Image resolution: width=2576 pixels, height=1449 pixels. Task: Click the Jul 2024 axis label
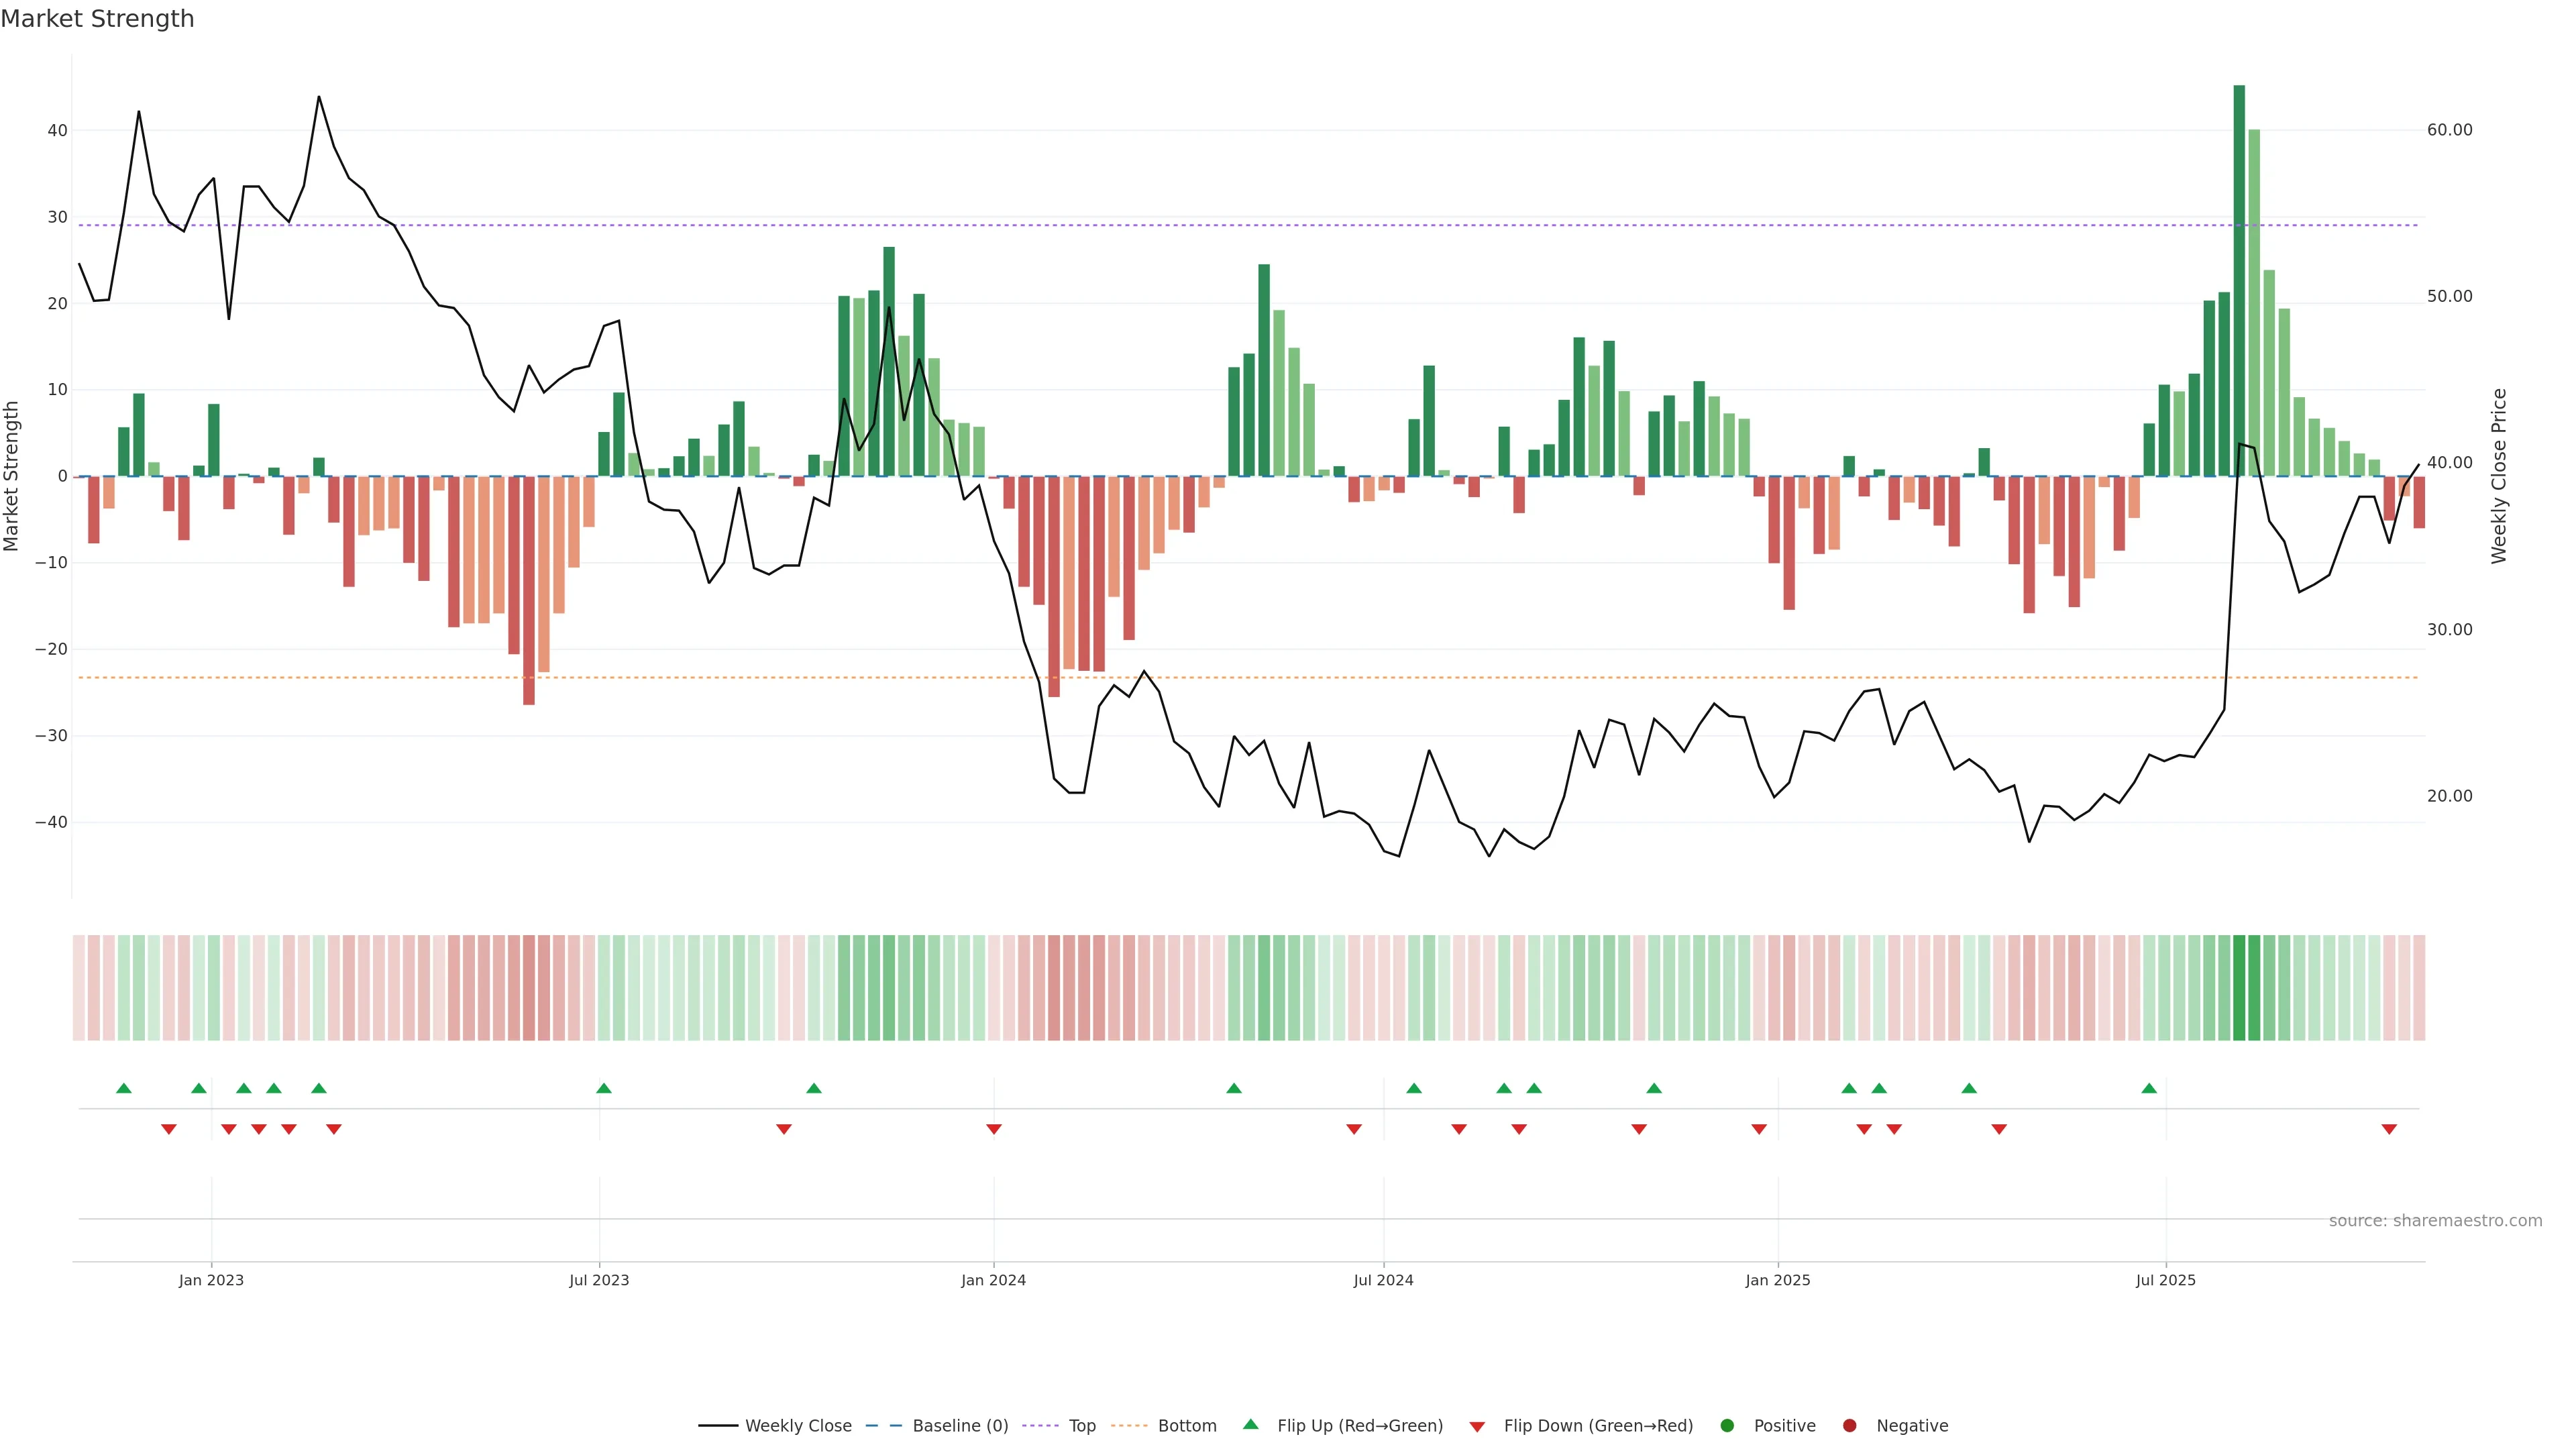point(1383,1280)
